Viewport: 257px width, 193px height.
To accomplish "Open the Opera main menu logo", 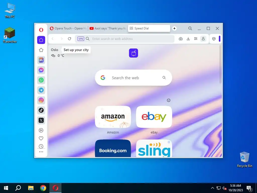I will (x=41, y=30).
